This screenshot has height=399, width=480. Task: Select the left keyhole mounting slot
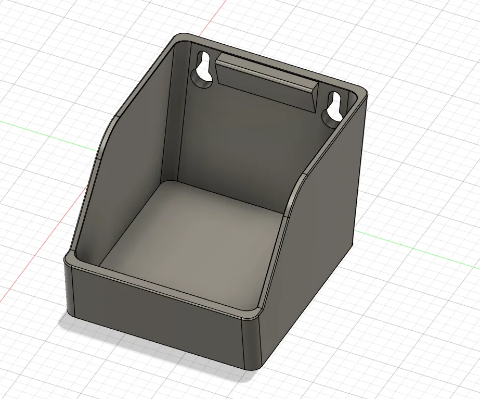202,70
